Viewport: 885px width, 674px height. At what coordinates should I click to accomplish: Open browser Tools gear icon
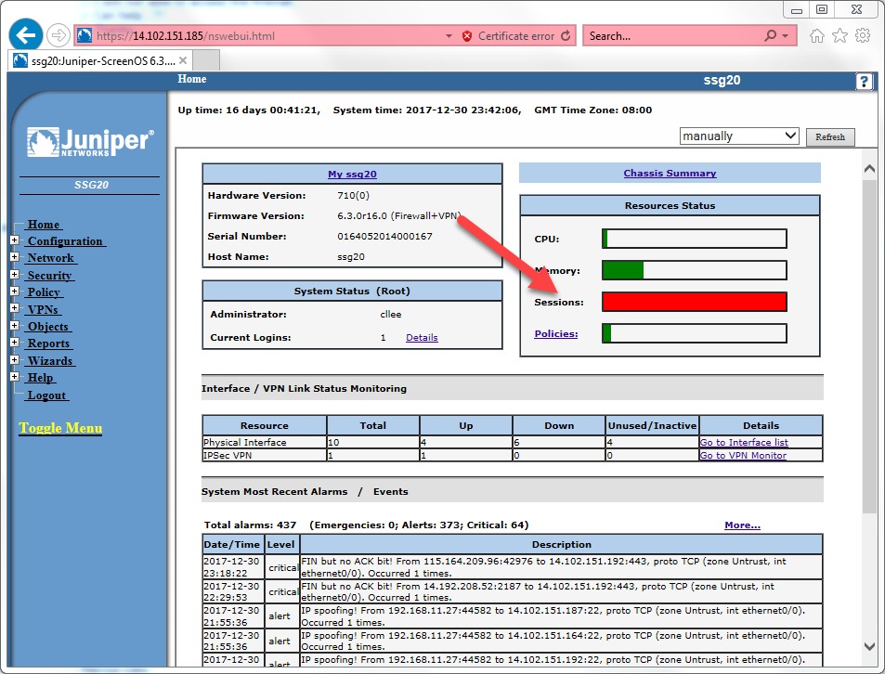[863, 36]
